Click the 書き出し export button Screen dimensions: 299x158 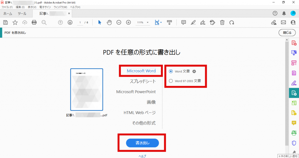point(142,143)
